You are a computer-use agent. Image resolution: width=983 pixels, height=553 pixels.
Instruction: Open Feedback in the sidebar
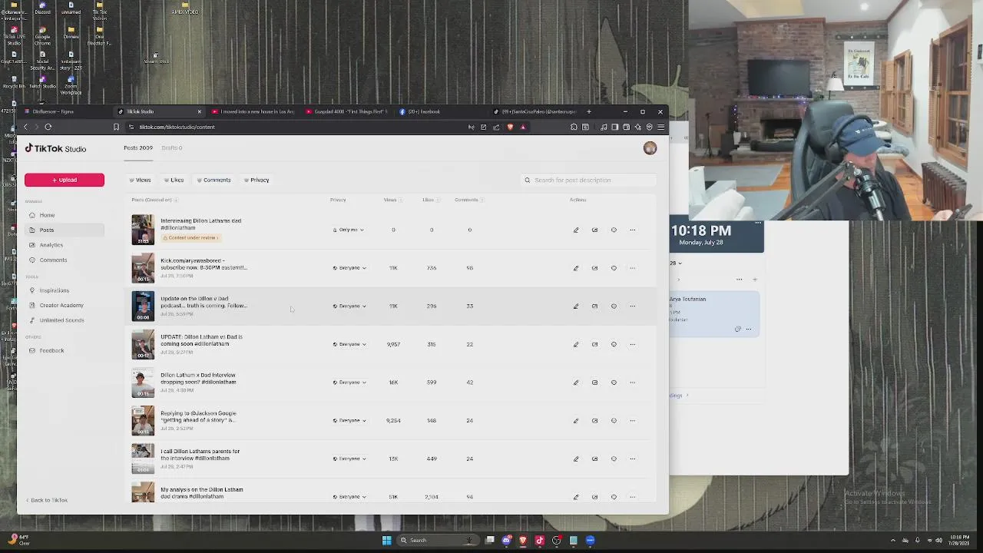[x=65, y=350]
